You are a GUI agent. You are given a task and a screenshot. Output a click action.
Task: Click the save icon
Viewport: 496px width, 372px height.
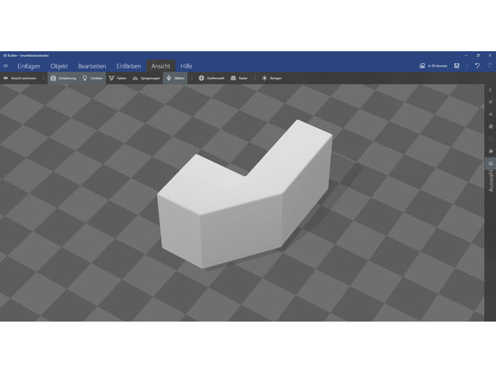457,65
